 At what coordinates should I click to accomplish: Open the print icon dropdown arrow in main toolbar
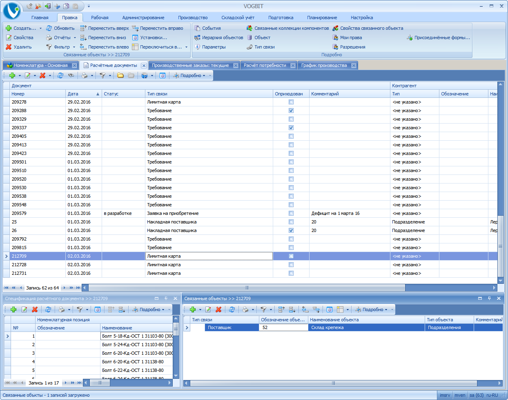pos(92,75)
